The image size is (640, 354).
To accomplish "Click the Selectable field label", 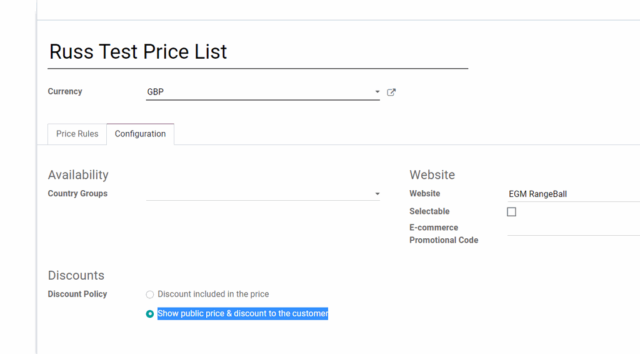I will tap(429, 211).
